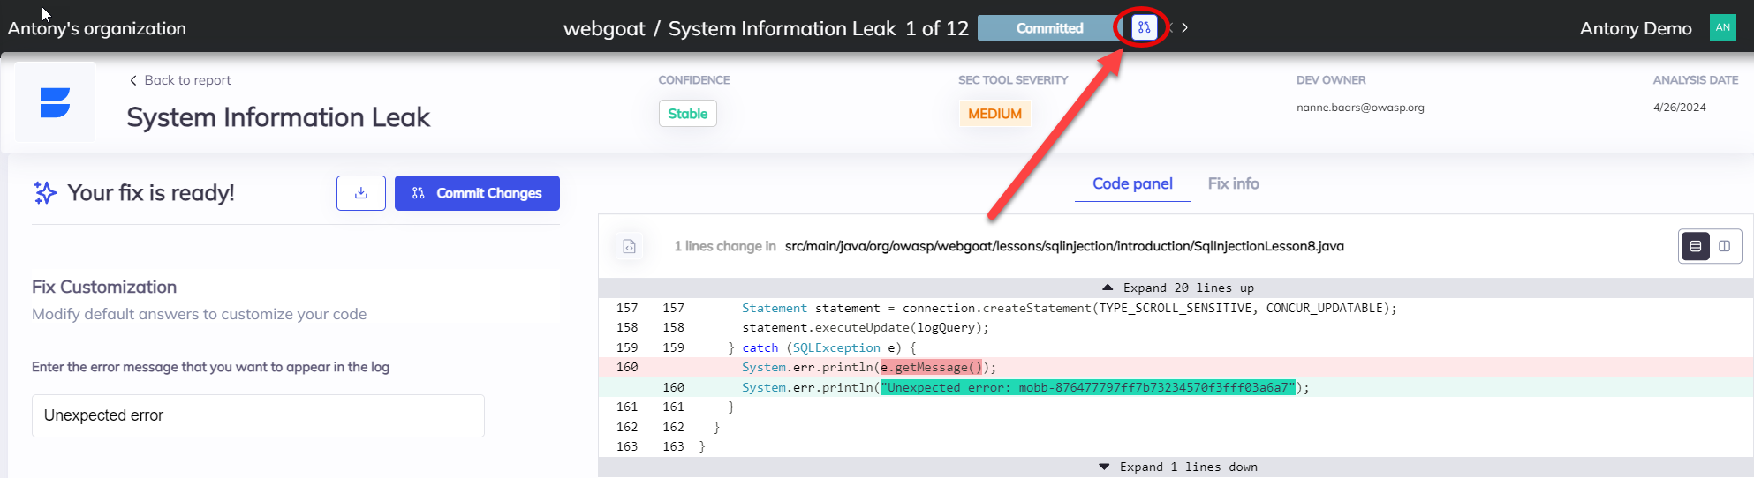Image resolution: width=1754 pixels, height=478 pixels.
Task: Expand 1 lines down
Action: click(1176, 467)
